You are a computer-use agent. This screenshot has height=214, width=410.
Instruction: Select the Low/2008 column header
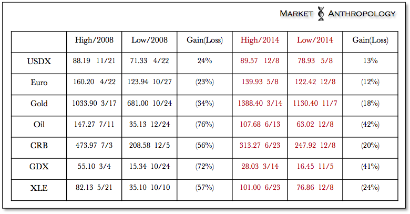(148, 40)
